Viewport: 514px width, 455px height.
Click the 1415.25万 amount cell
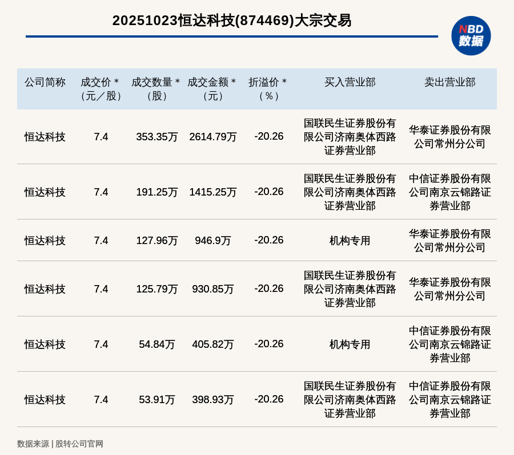[212, 192]
